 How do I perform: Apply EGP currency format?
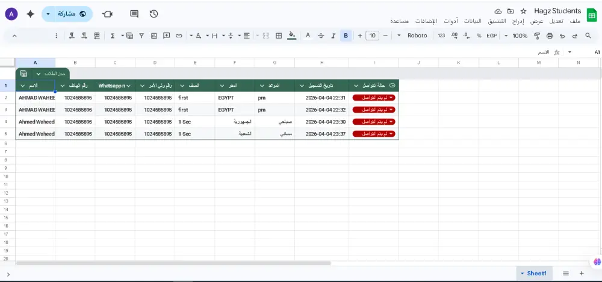pos(491,36)
